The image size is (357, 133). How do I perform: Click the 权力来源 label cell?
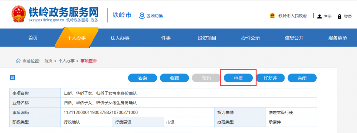click(x=240, y=112)
